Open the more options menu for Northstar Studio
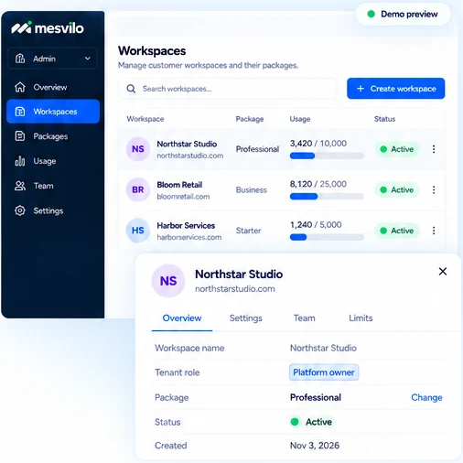Viewport: 463px width, 463px height. click(434, 149)
